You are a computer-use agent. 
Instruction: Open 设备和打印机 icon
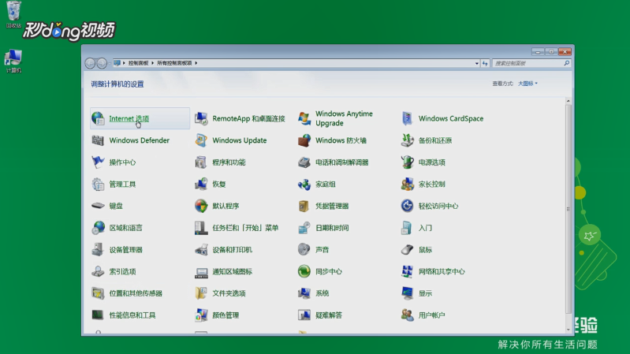[x=201, y=249]
